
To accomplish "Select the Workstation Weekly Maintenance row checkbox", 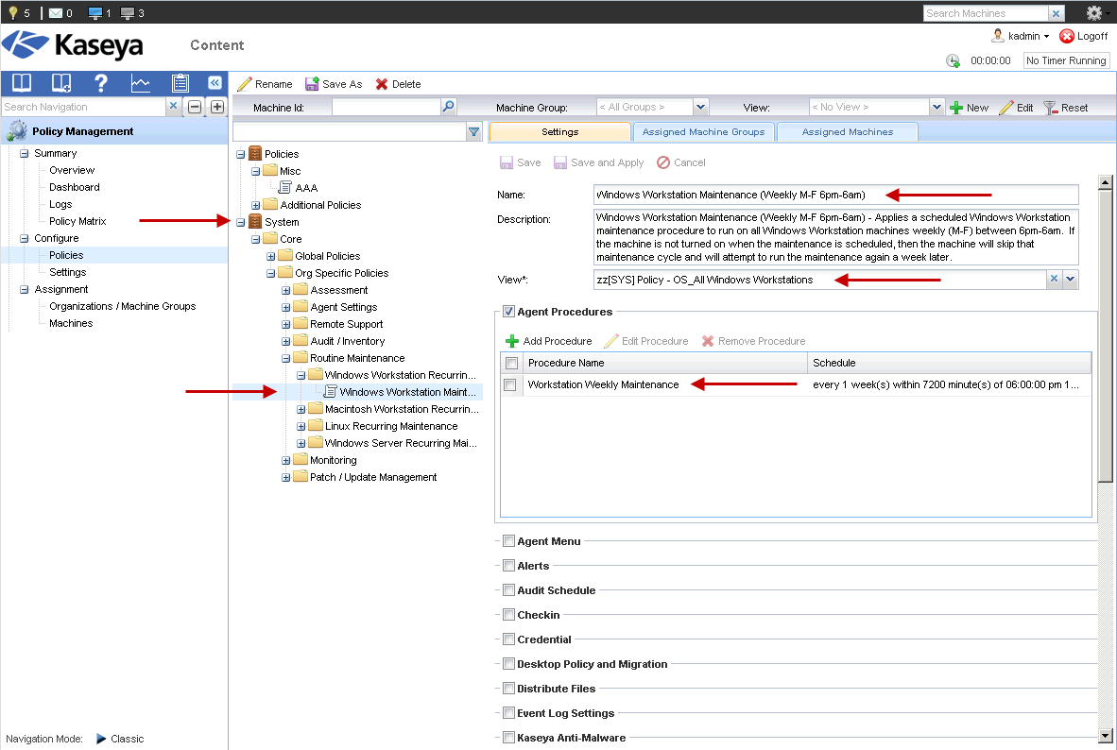I will tap(511, 384).
